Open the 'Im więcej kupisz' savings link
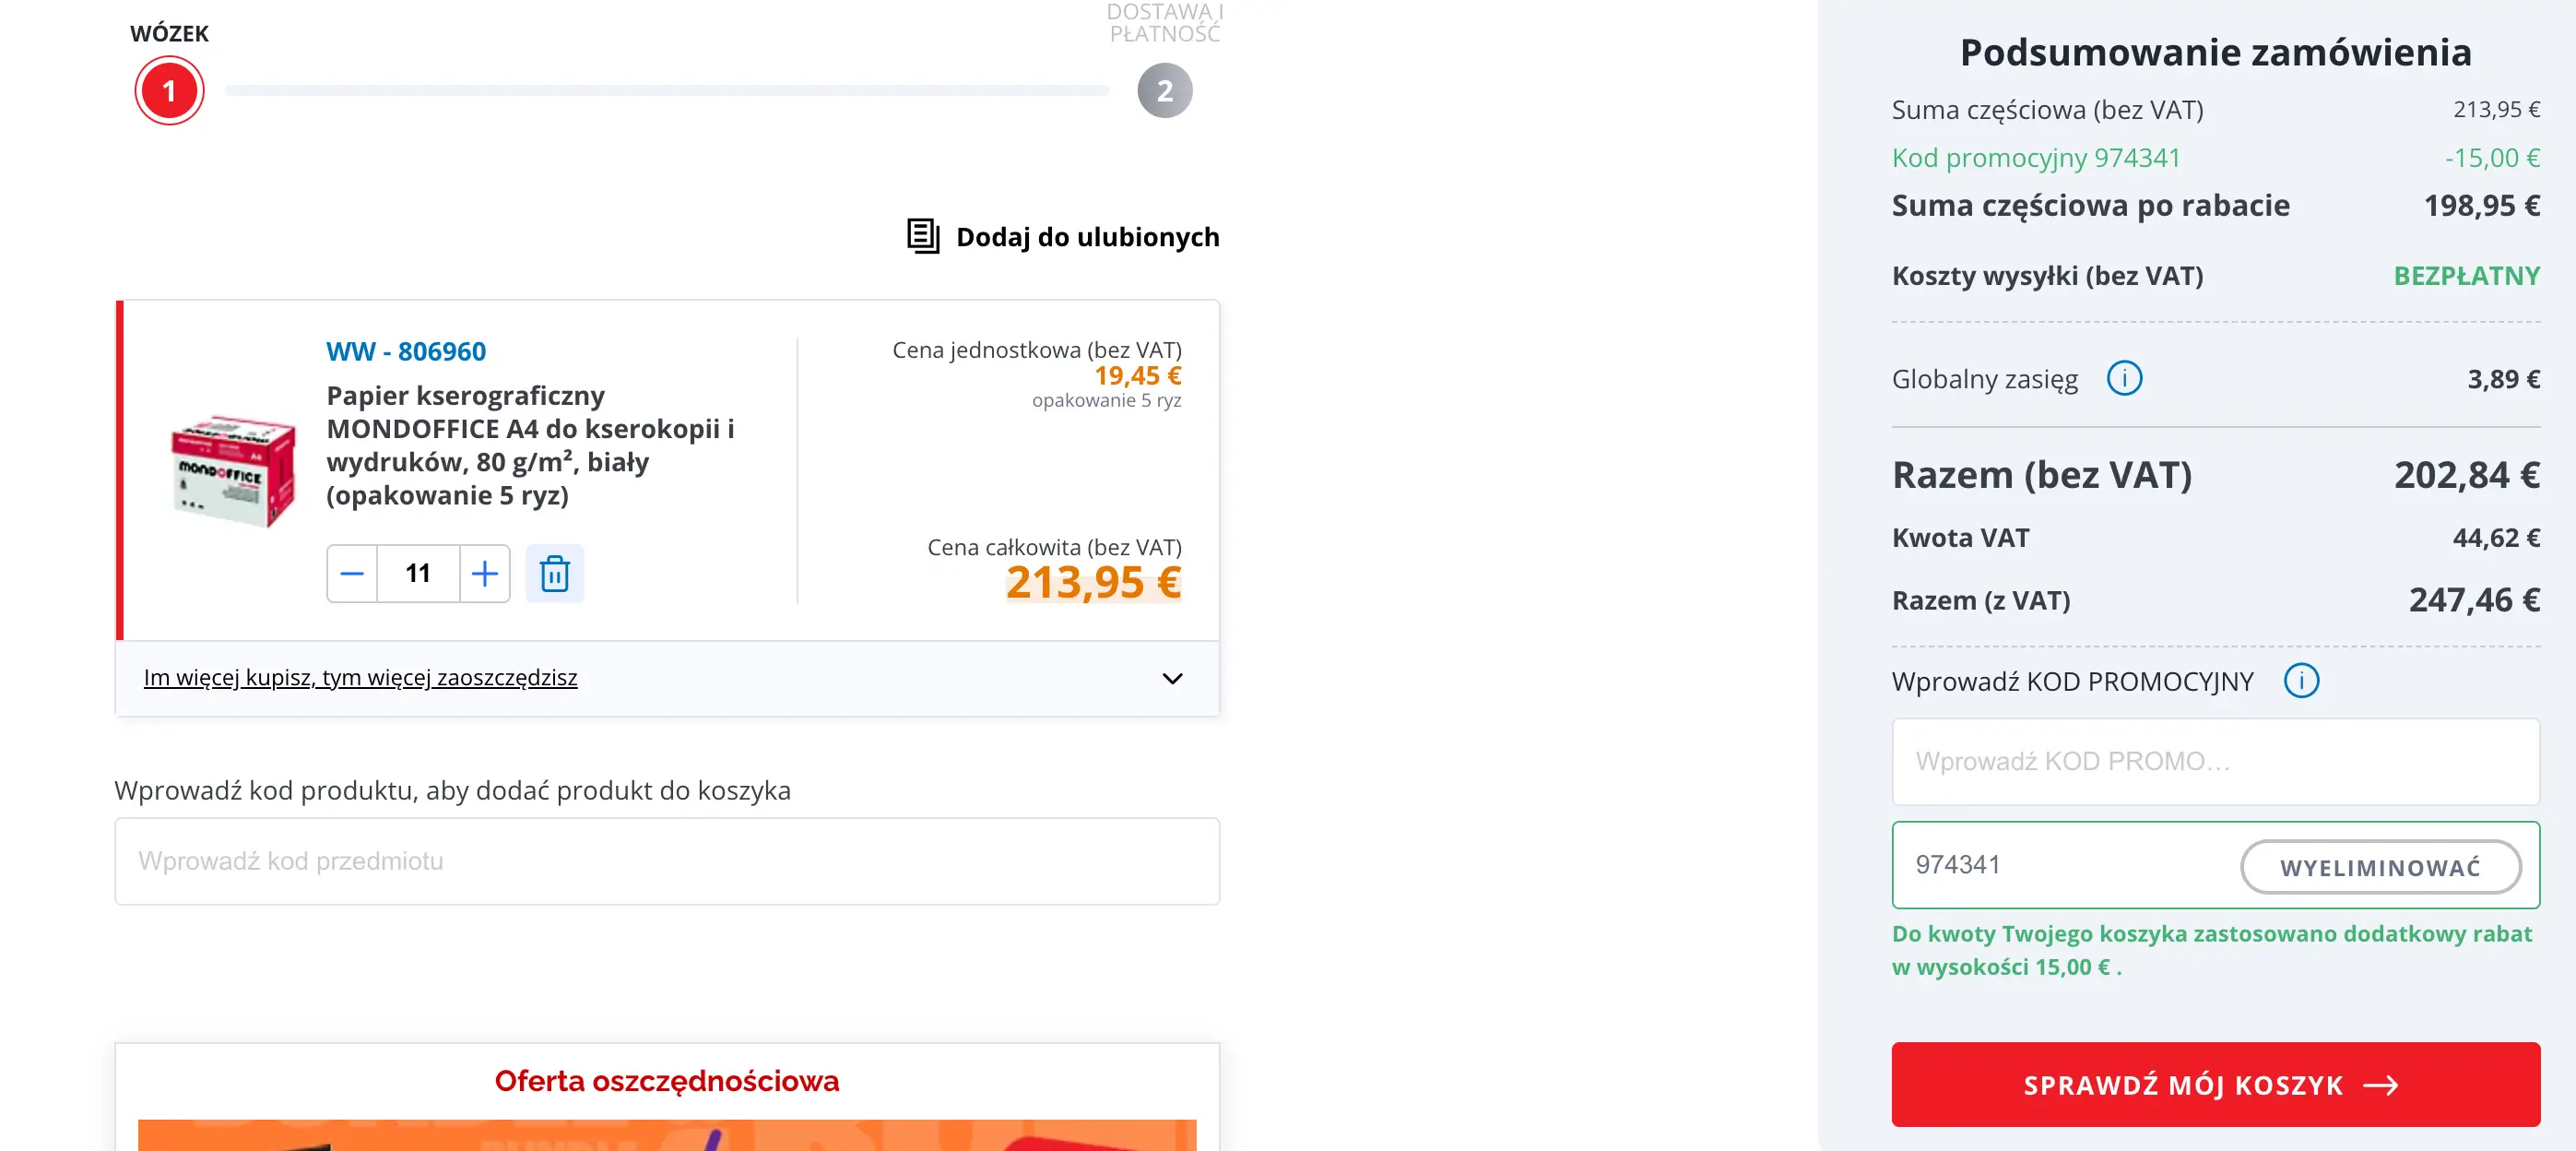The height and width of the screenshot is (1151, 2576). pyautogui.click(x=360, y=678)
